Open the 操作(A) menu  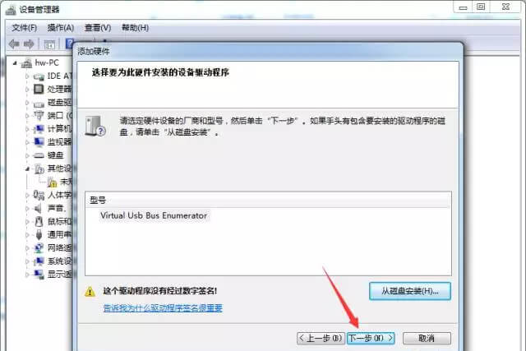click(60, 27)
